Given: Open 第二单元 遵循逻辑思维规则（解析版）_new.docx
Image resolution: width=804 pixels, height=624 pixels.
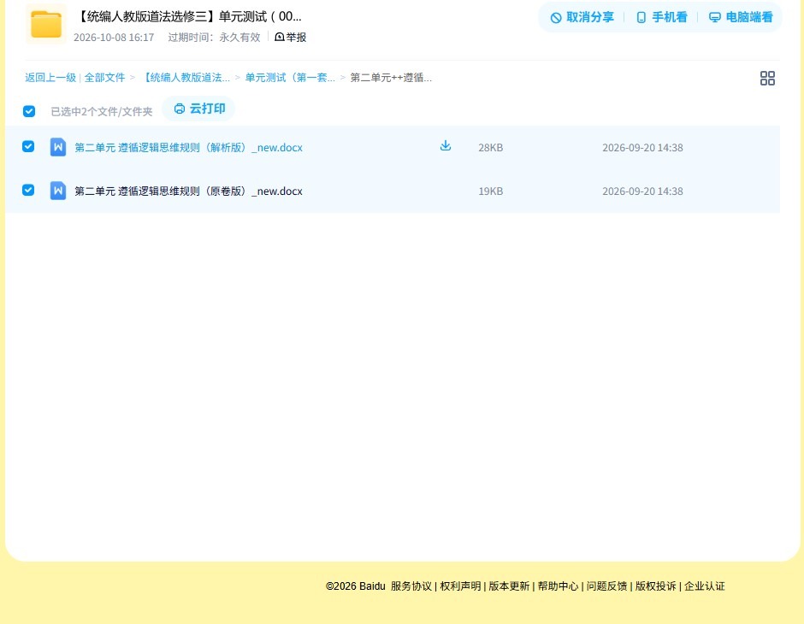Looking at the screenshot, I should click(x=188, y=148).
